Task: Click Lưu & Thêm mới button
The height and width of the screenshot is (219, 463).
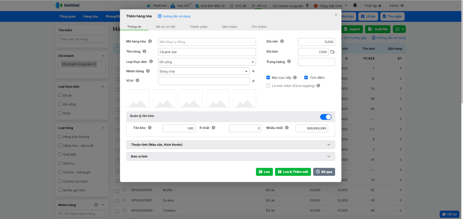Action: (x=293, y=172)
